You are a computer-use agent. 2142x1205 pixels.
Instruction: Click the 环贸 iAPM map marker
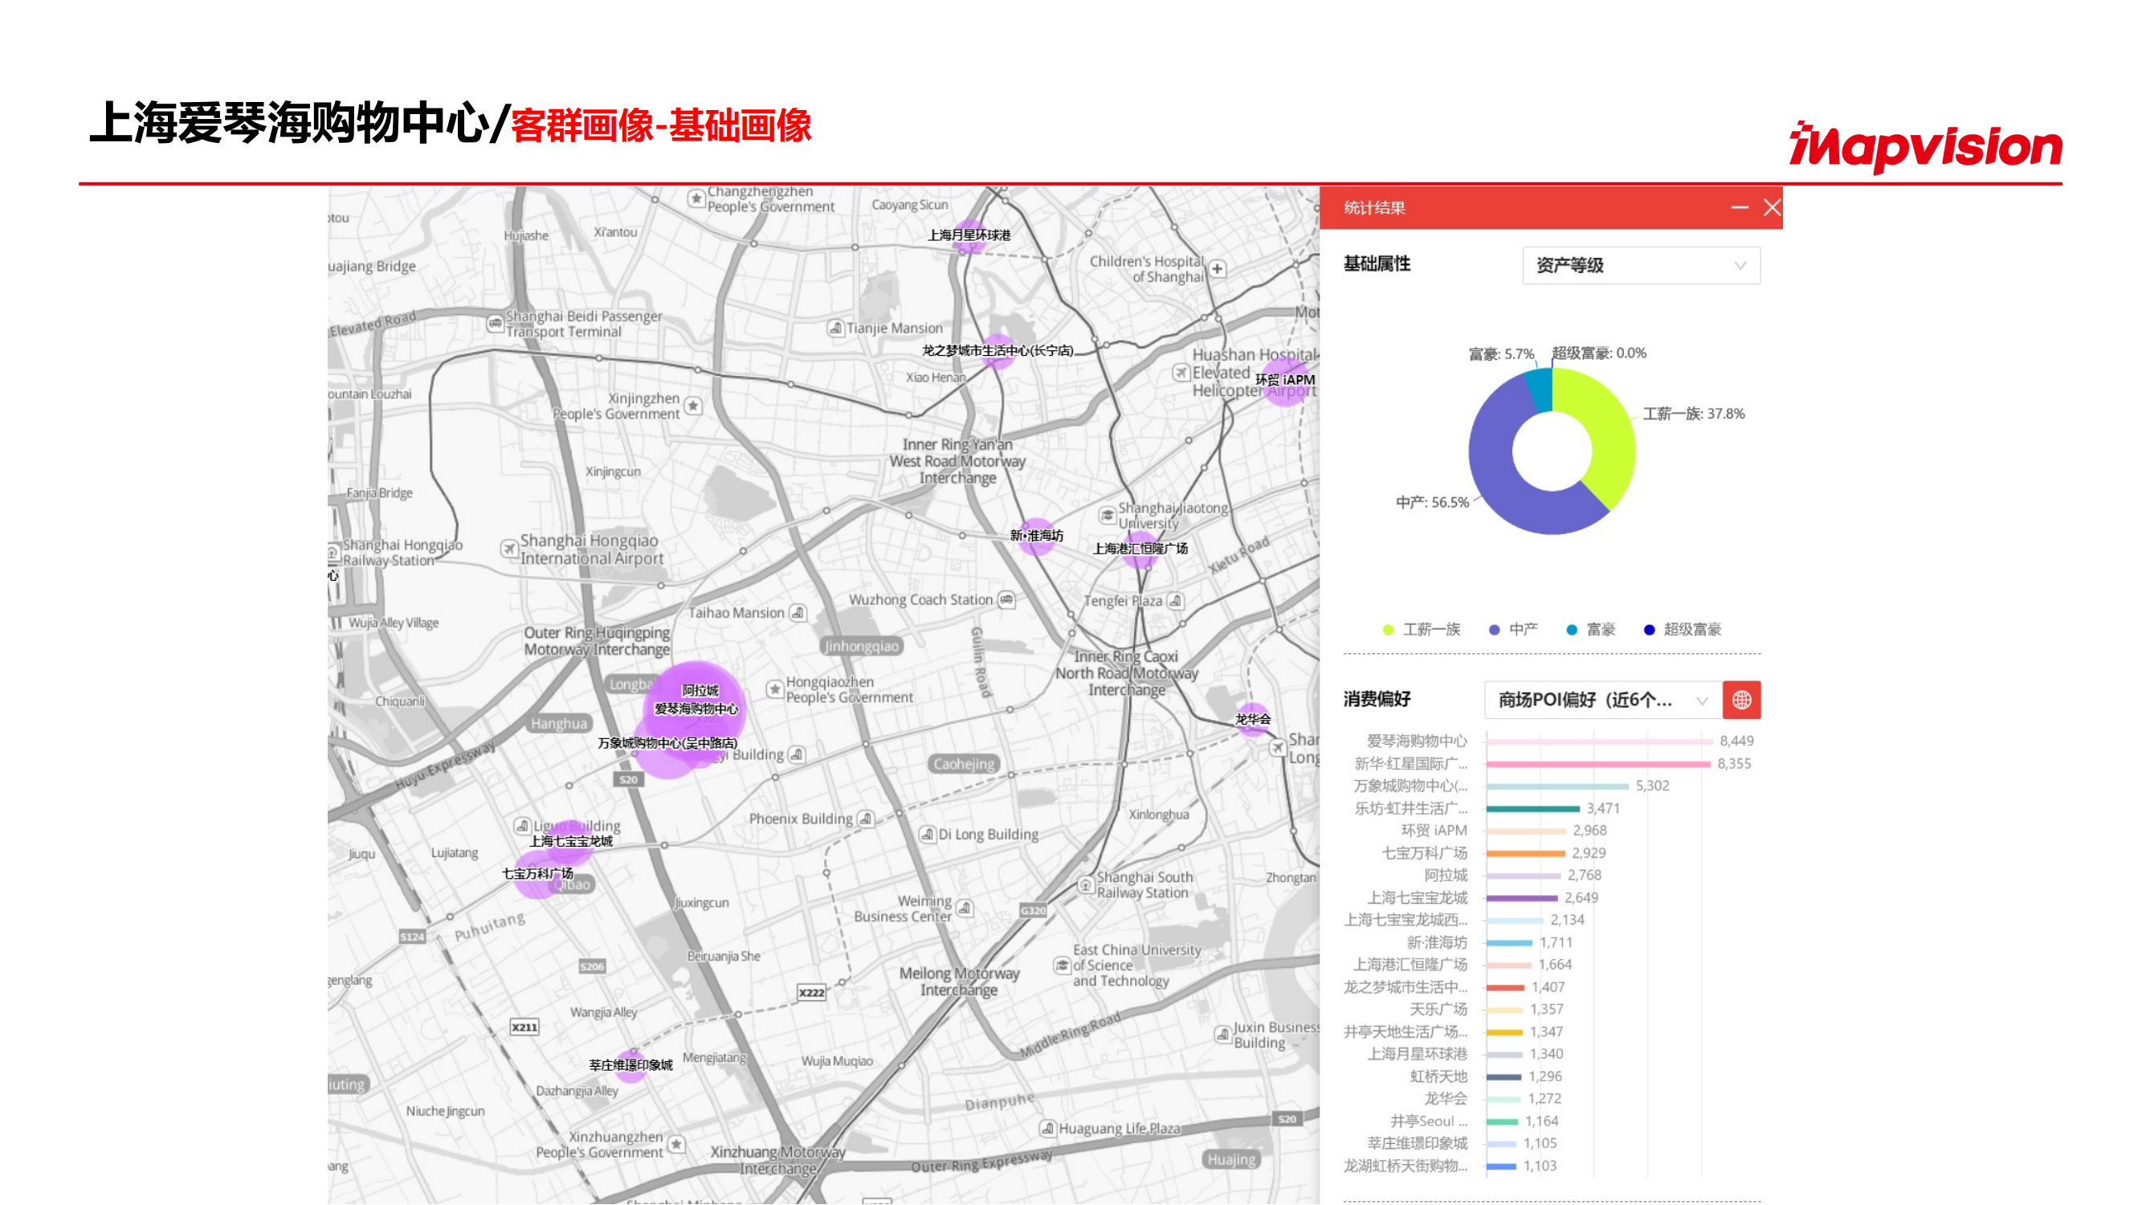1286,380
